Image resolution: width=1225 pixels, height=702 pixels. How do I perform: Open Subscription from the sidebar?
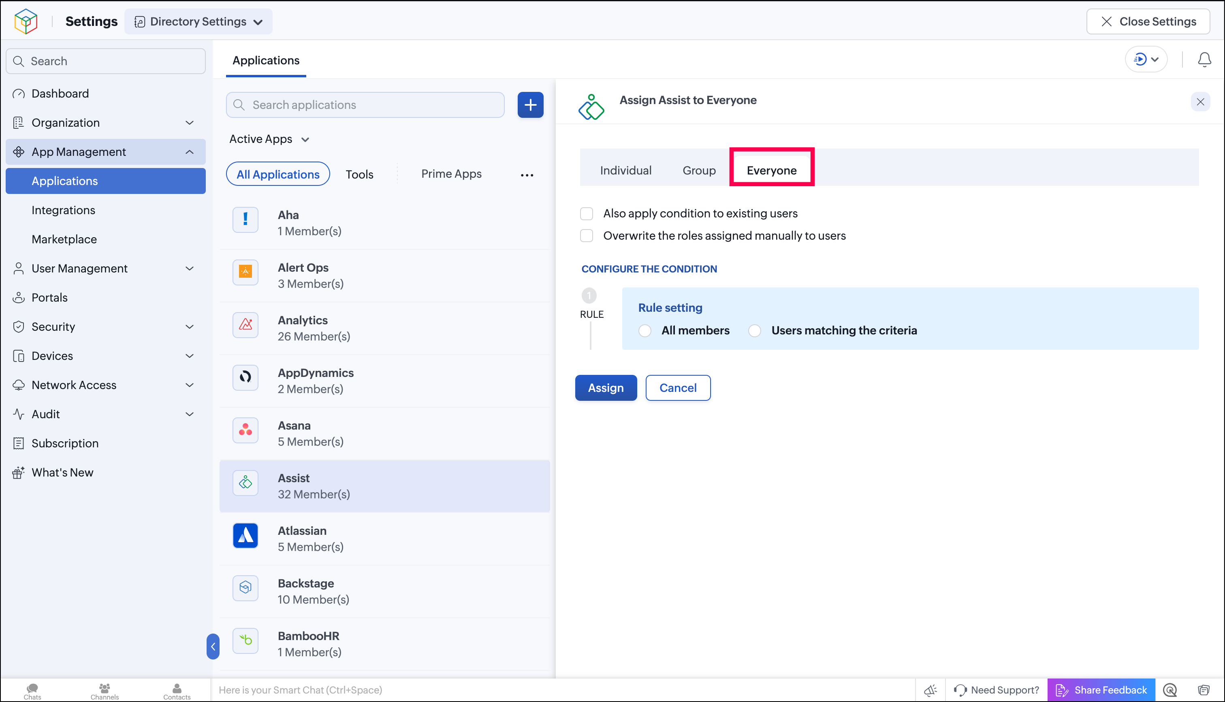click(x=106, y=443)
